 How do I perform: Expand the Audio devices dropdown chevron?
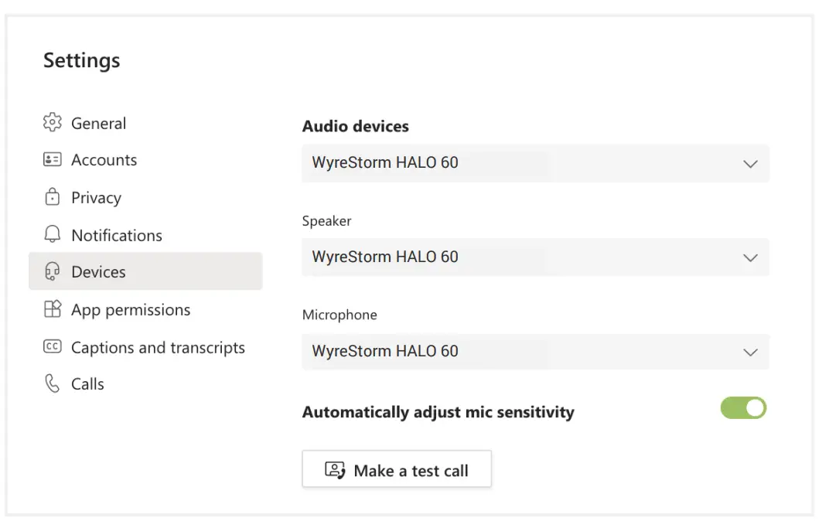[749, 164]
